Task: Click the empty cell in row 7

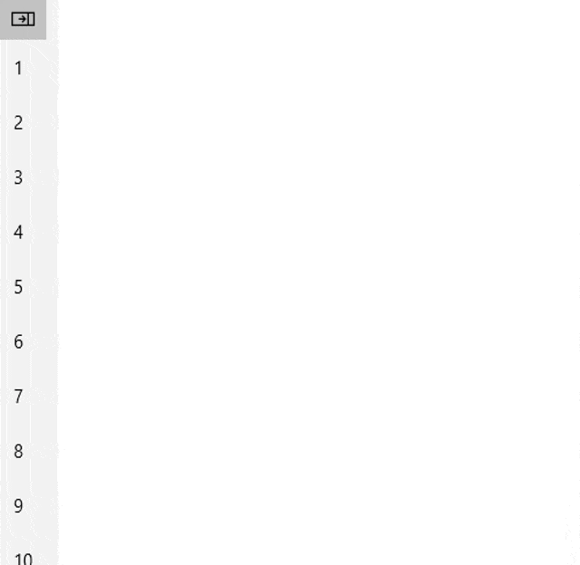Action: (319, 396)
